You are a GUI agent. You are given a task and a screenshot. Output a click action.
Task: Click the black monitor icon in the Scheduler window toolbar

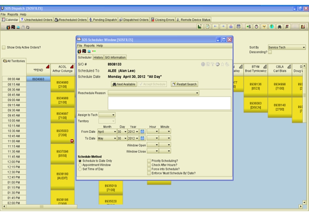[84, 51]
